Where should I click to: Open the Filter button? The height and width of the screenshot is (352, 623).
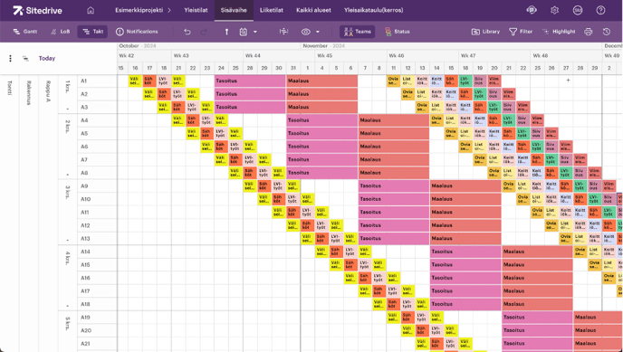click(521, 32)
